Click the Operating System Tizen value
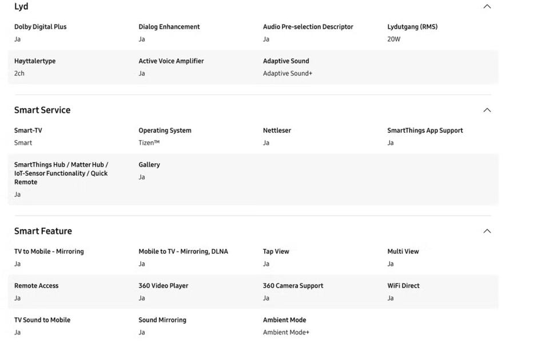 pyautogui.click(x=149, y=143)
